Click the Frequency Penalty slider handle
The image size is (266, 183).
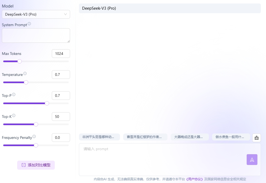pyautogui.click(x=36, y=145)
